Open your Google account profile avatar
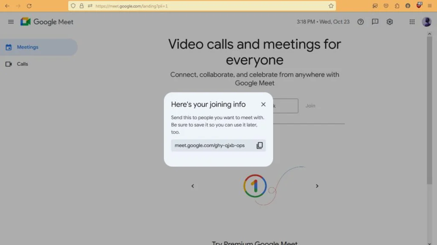Screen dimensions: 437x245 click(426, 22)
